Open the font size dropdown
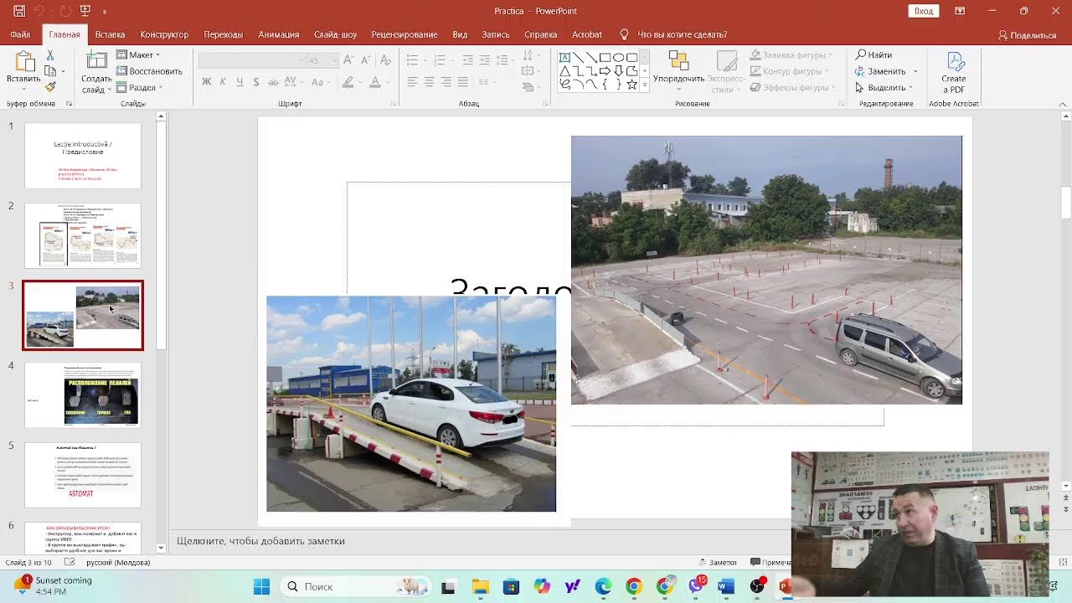Viewport: 1072px width, 603px height. [334, 60]
